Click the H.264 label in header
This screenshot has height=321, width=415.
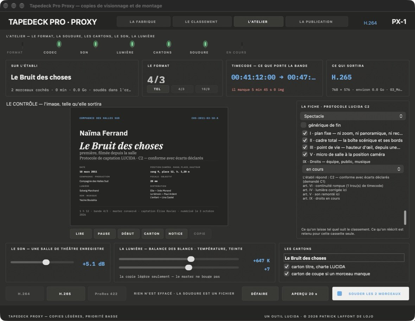(x=370, y=23)
